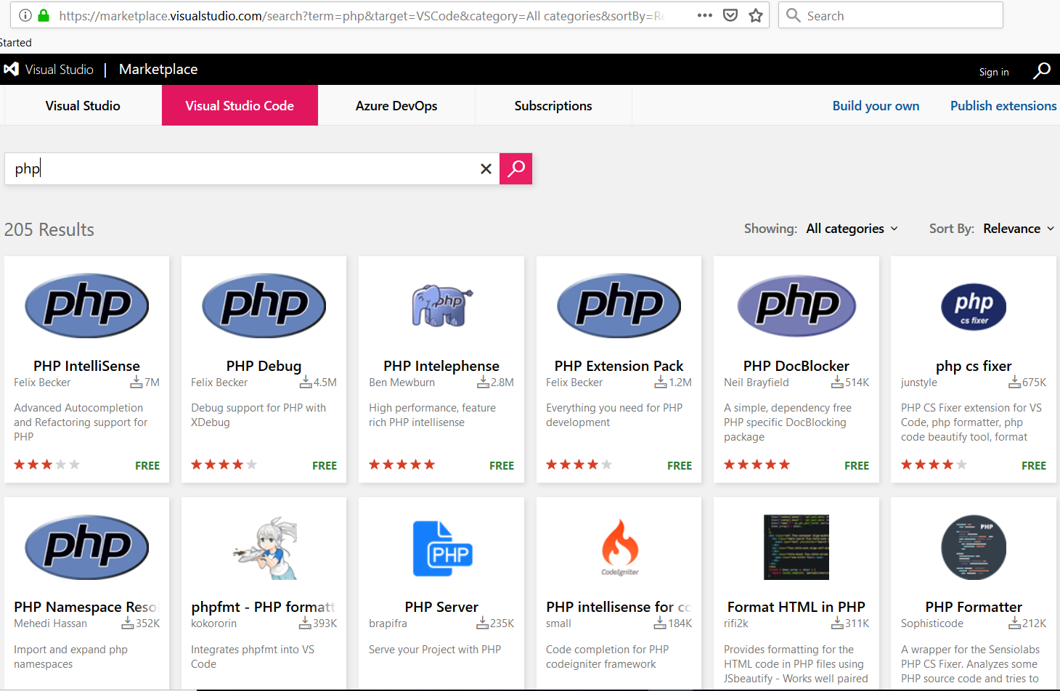
Task: Click the browser address bar URL
Action: (x=361, y=15)
